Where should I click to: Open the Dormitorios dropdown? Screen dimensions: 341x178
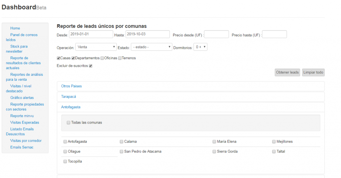201,47
